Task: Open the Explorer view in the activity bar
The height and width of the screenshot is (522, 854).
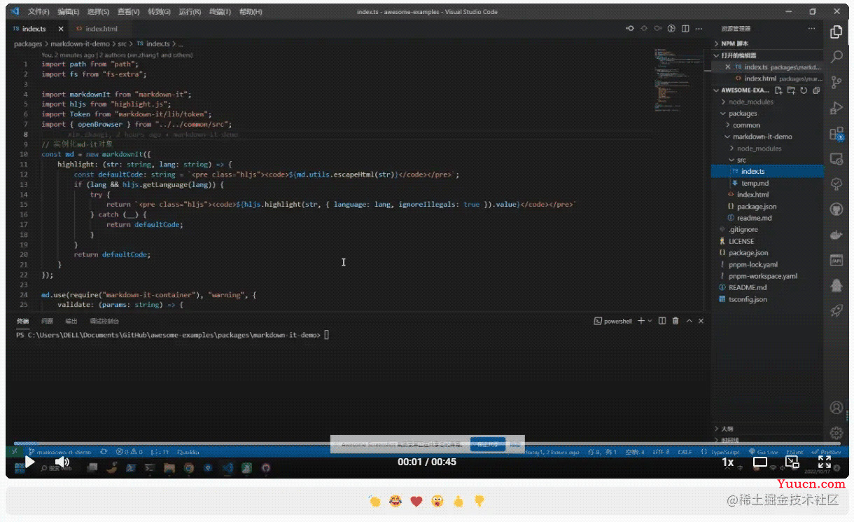Action: click(x=836, y=32)
